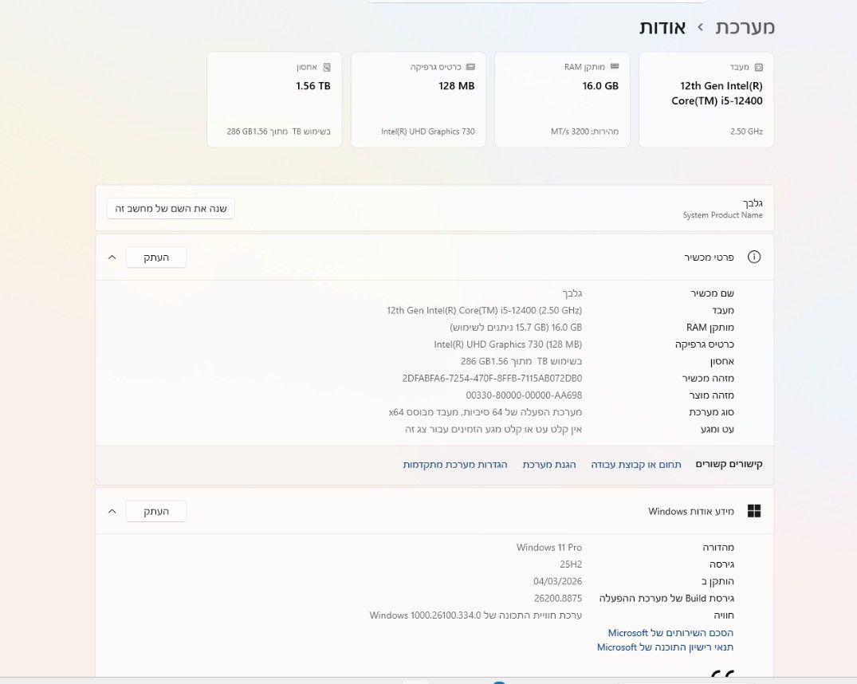Click Intel(R) UHD Graphics 730 (128 MB) value
The width and height of the screenshot is (857, 684).
tap(508, 344)
